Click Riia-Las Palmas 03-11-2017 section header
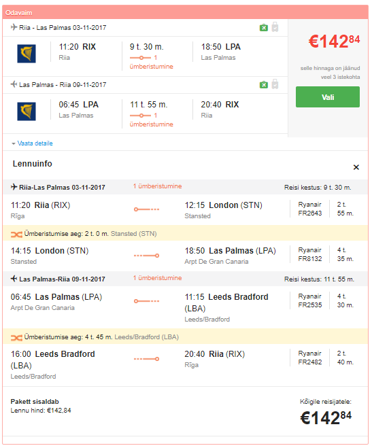Image resolution: width=372 pixels, height=448 pixels. pos(185,187)
